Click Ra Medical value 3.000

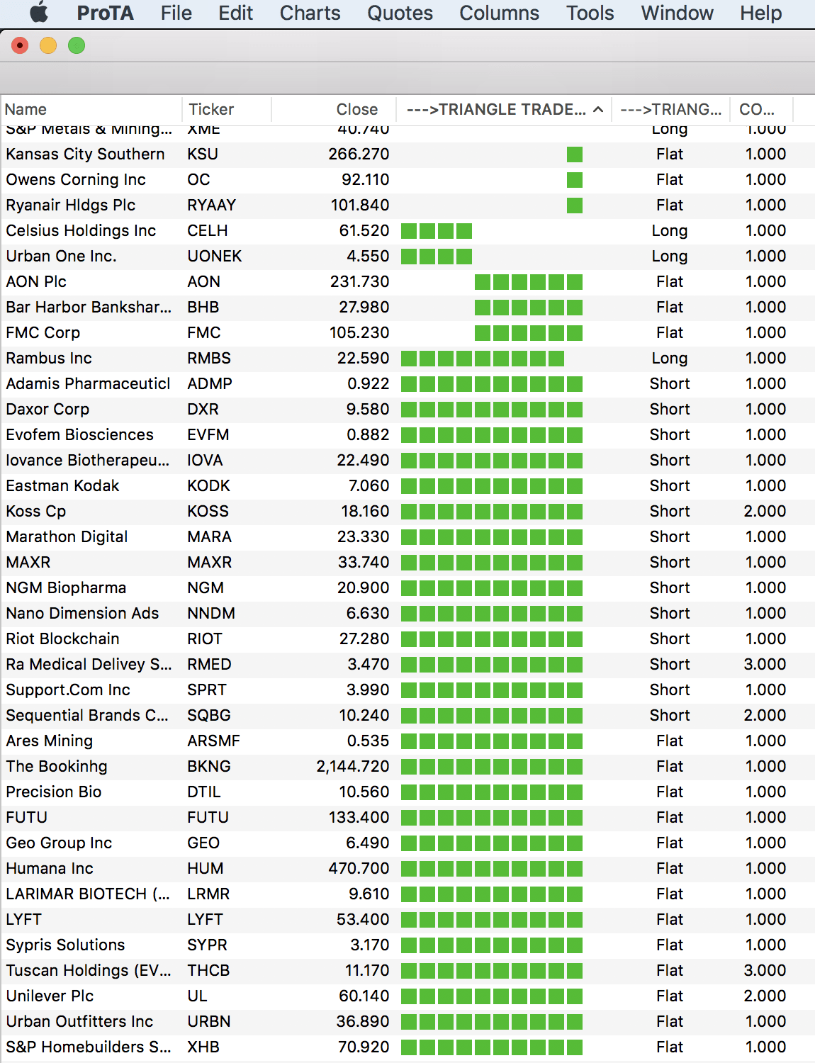[x=765, y=664]
